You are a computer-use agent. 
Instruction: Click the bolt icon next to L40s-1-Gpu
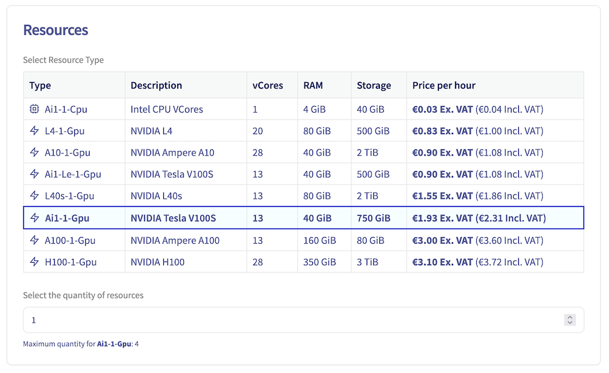pyautogui.click(x=34, y=196)
